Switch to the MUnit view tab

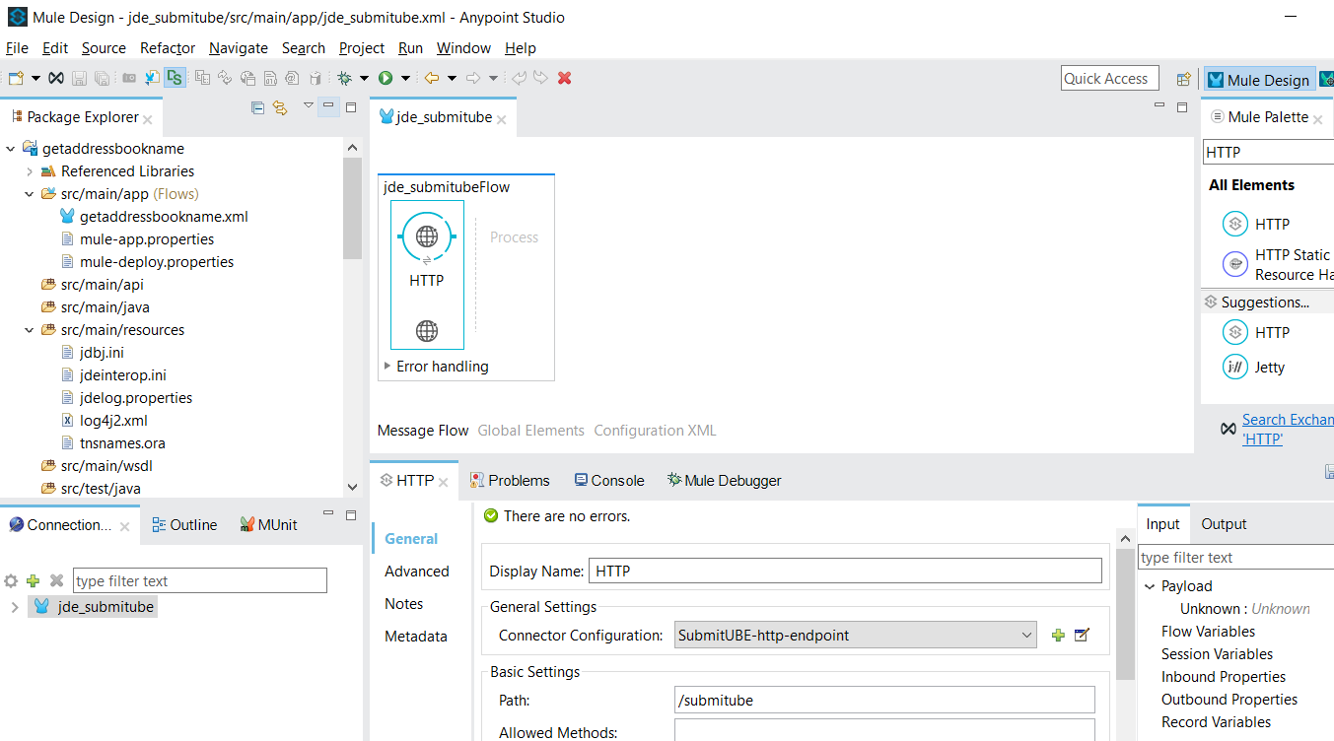[269, 525]
